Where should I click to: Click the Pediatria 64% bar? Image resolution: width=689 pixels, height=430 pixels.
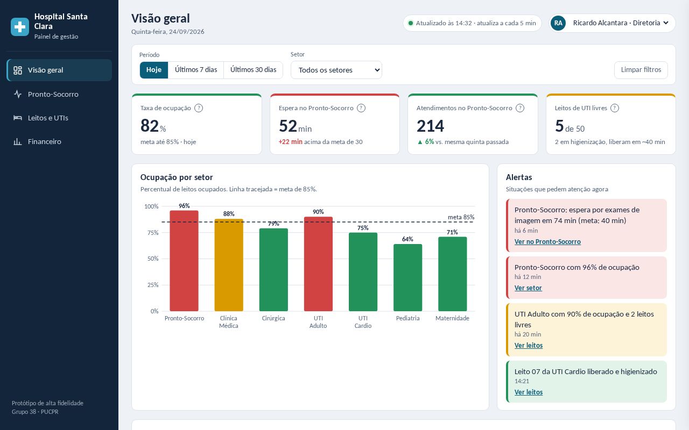(x=407, y=278)
